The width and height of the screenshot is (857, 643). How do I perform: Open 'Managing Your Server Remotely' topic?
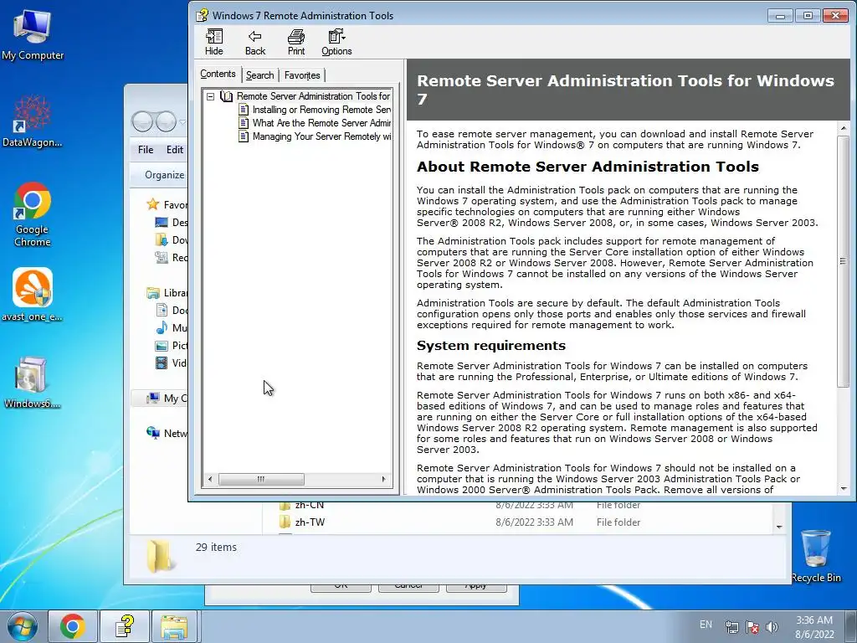(x=321, y=136)
